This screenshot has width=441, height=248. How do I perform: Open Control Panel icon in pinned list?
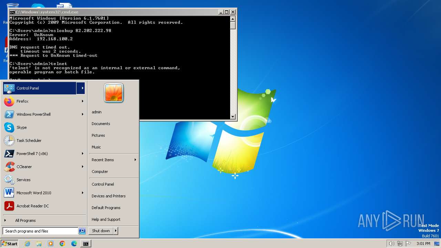point(9,88)
